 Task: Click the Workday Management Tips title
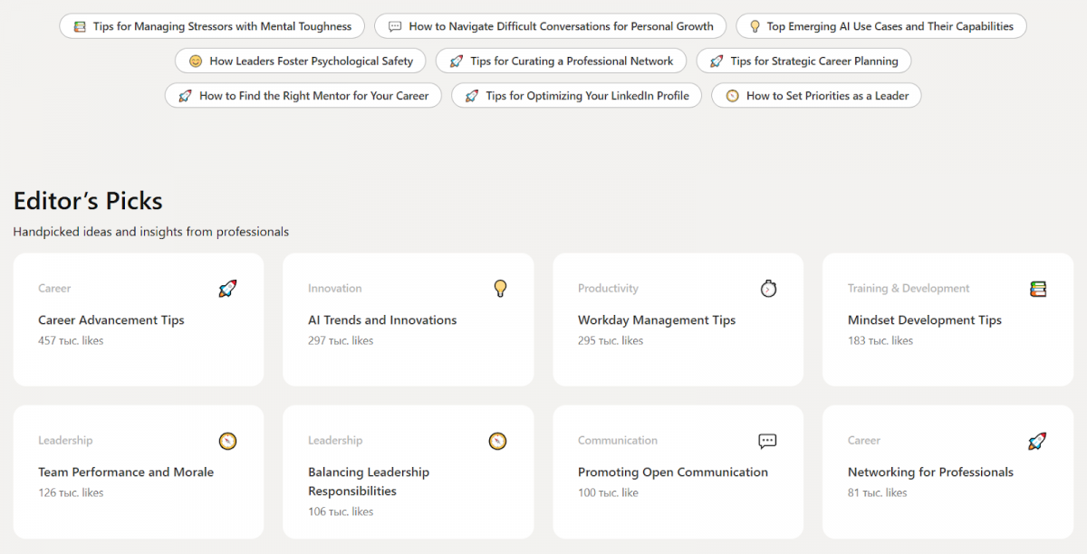point(657,320)
